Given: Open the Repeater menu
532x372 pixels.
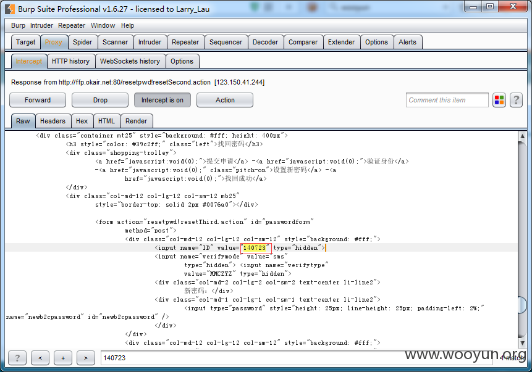Looking at the screenshot, I should (72, 25).
